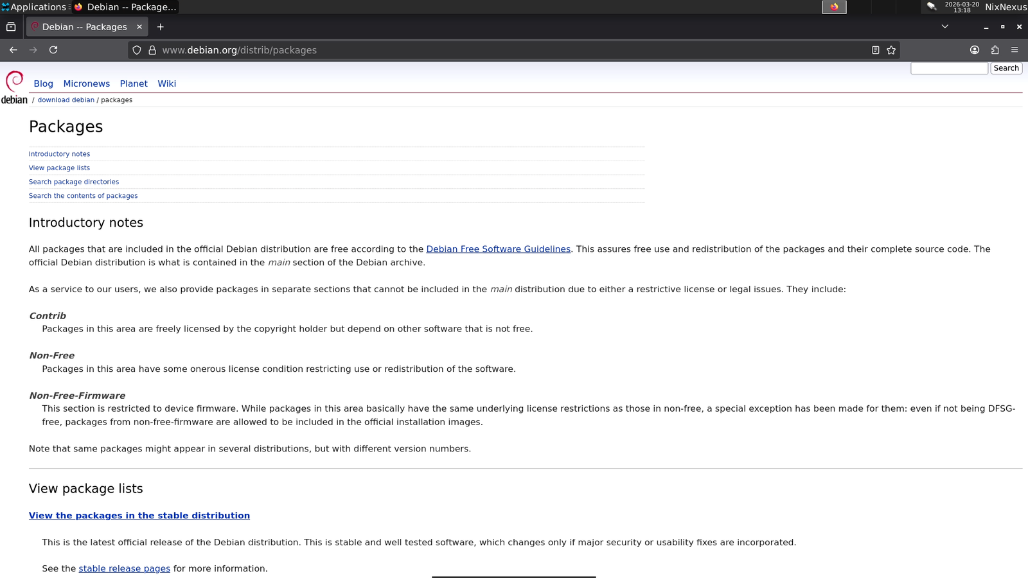Click the forward navigation arrow
The image size is (1028, 578).
click(x=33, y=50)
